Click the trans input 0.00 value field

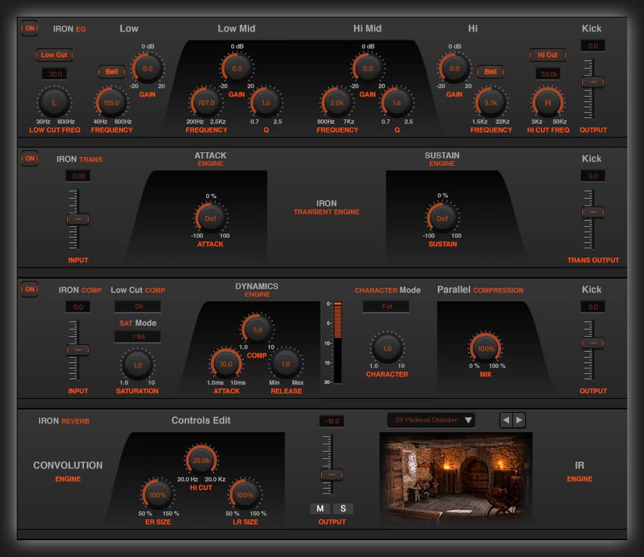click(x=78, y=176)
